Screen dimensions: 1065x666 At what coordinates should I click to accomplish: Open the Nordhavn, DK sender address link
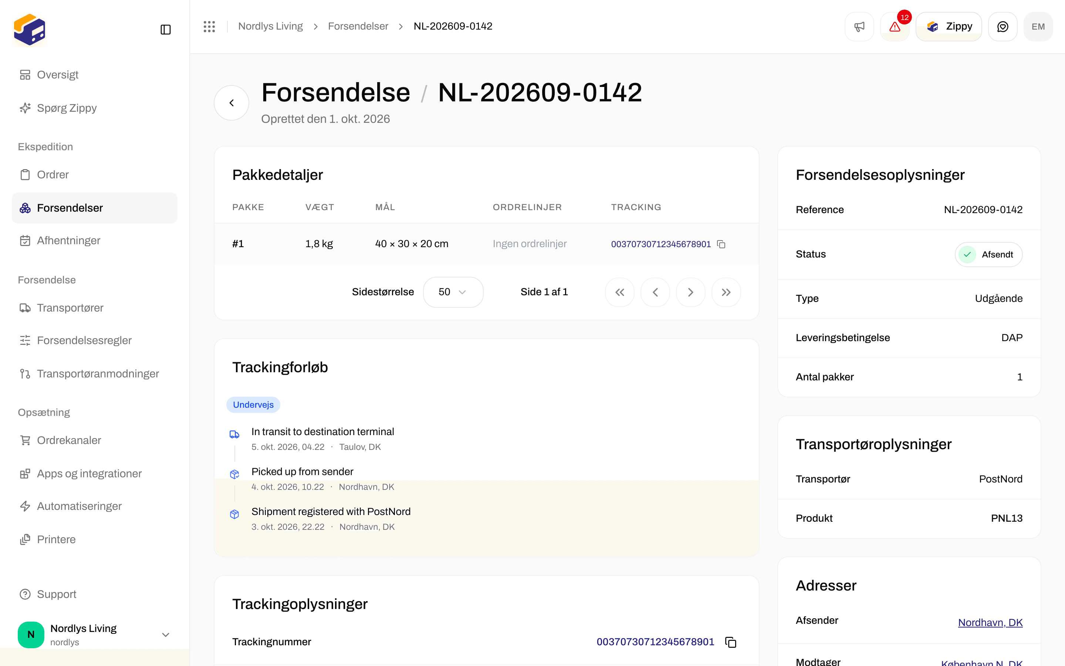pos(990,622)
